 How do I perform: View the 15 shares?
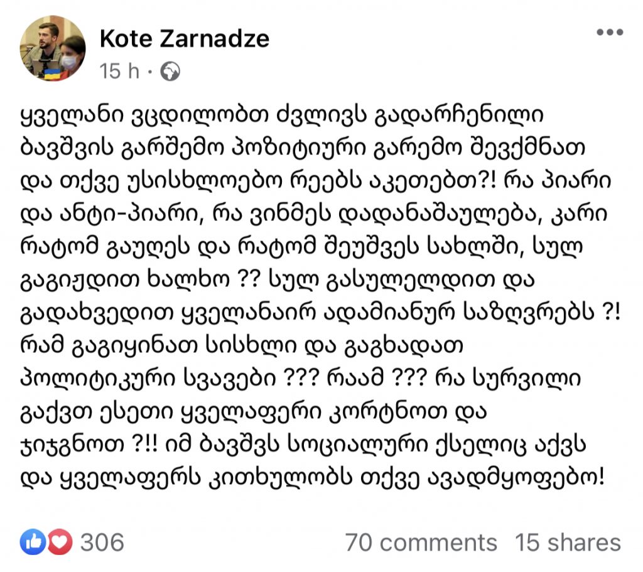pyautogui.click(x=568, y=542)
